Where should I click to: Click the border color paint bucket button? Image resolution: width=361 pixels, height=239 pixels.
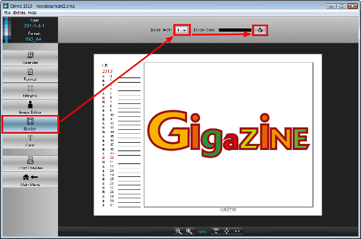point(260,30)
